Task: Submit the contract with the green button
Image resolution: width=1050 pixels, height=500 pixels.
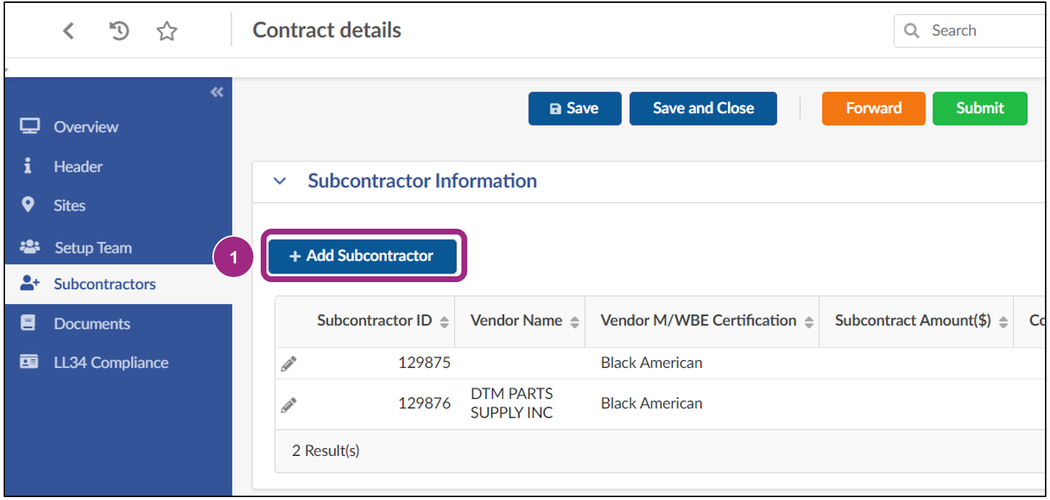Action: click(980, 108)
